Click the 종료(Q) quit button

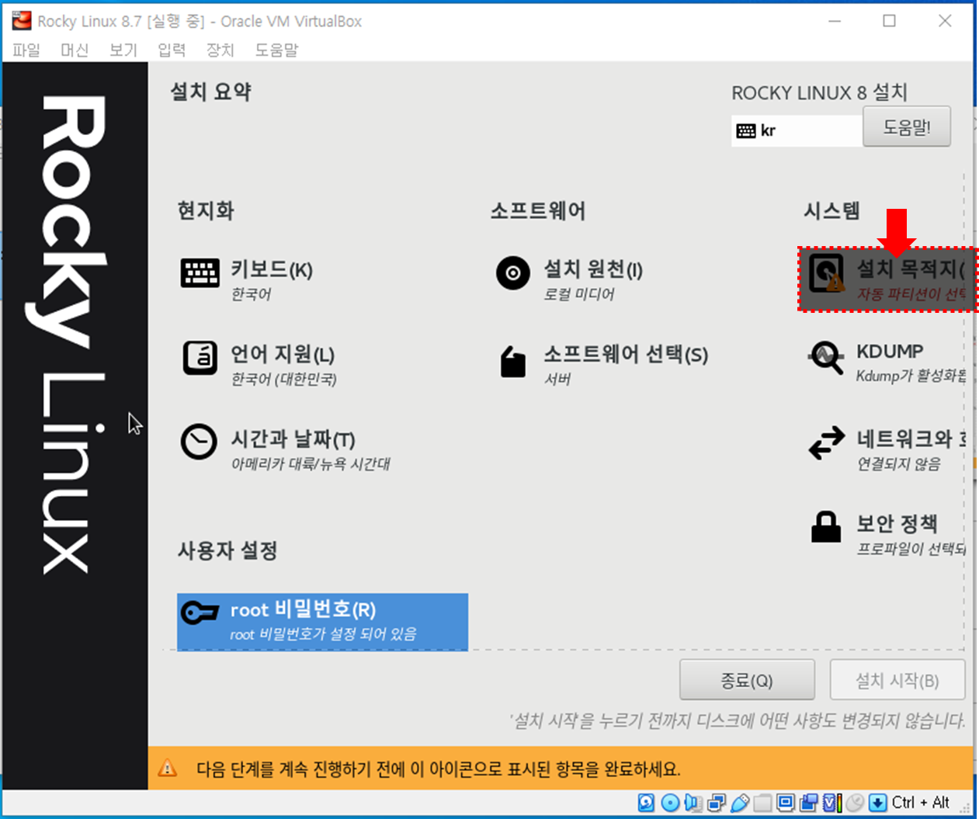click(x=747, y=681)
